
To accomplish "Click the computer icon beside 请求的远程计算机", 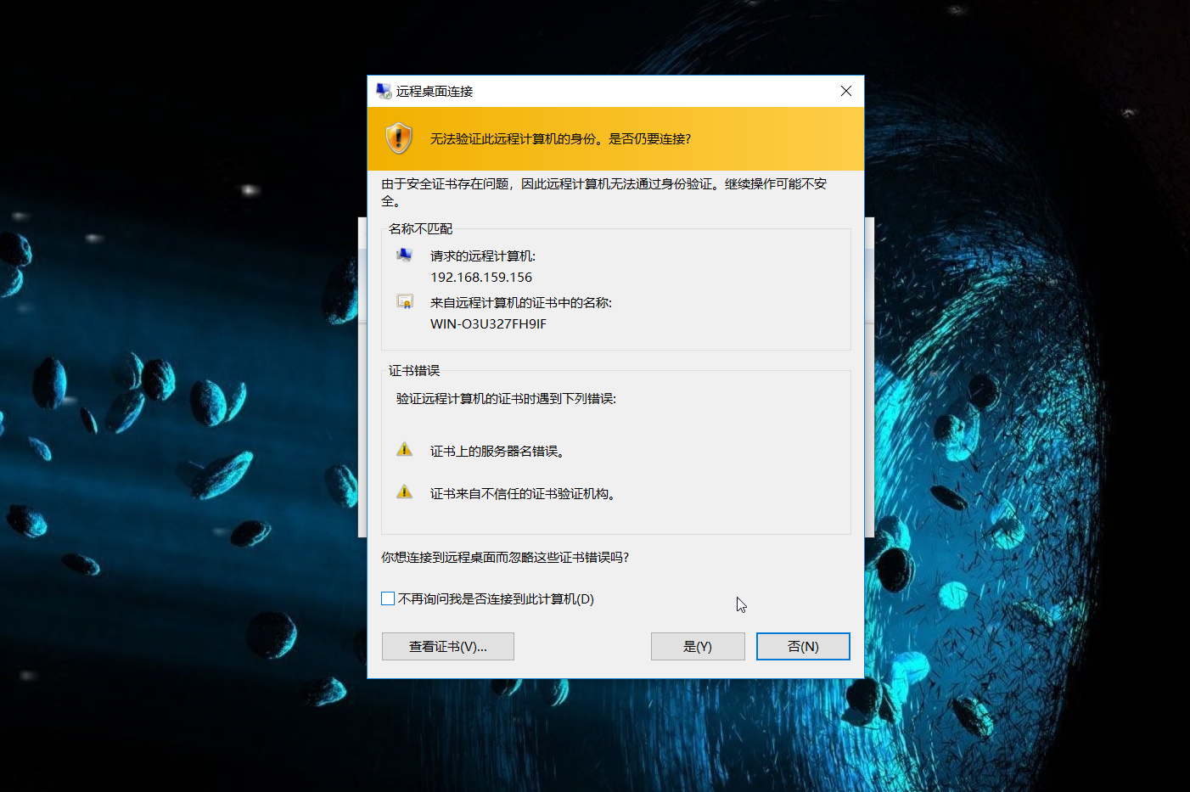I will coord(406,256).
